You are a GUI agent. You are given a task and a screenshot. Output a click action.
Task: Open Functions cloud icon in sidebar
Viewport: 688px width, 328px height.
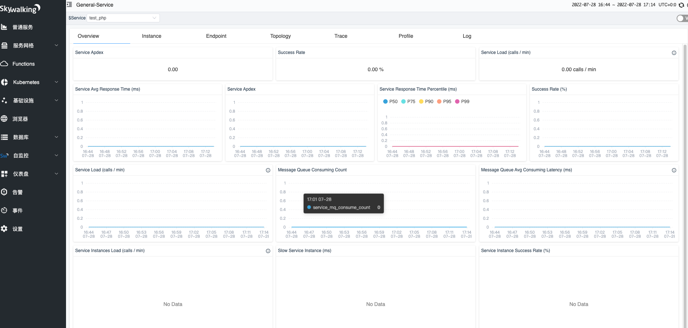4,64
